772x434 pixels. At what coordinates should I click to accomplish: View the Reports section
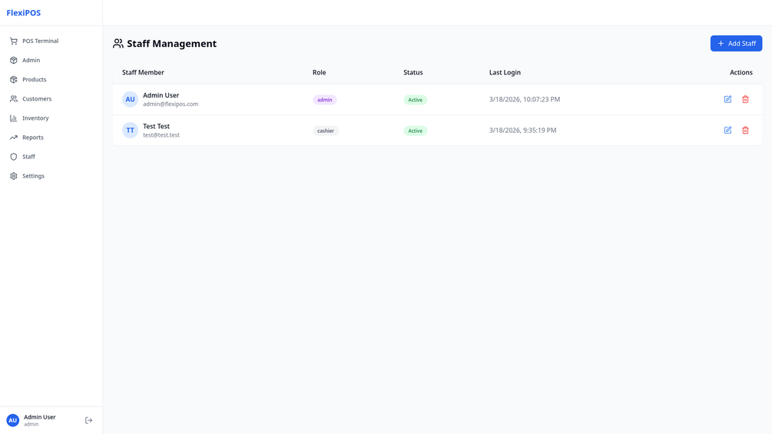pos(32,137)
